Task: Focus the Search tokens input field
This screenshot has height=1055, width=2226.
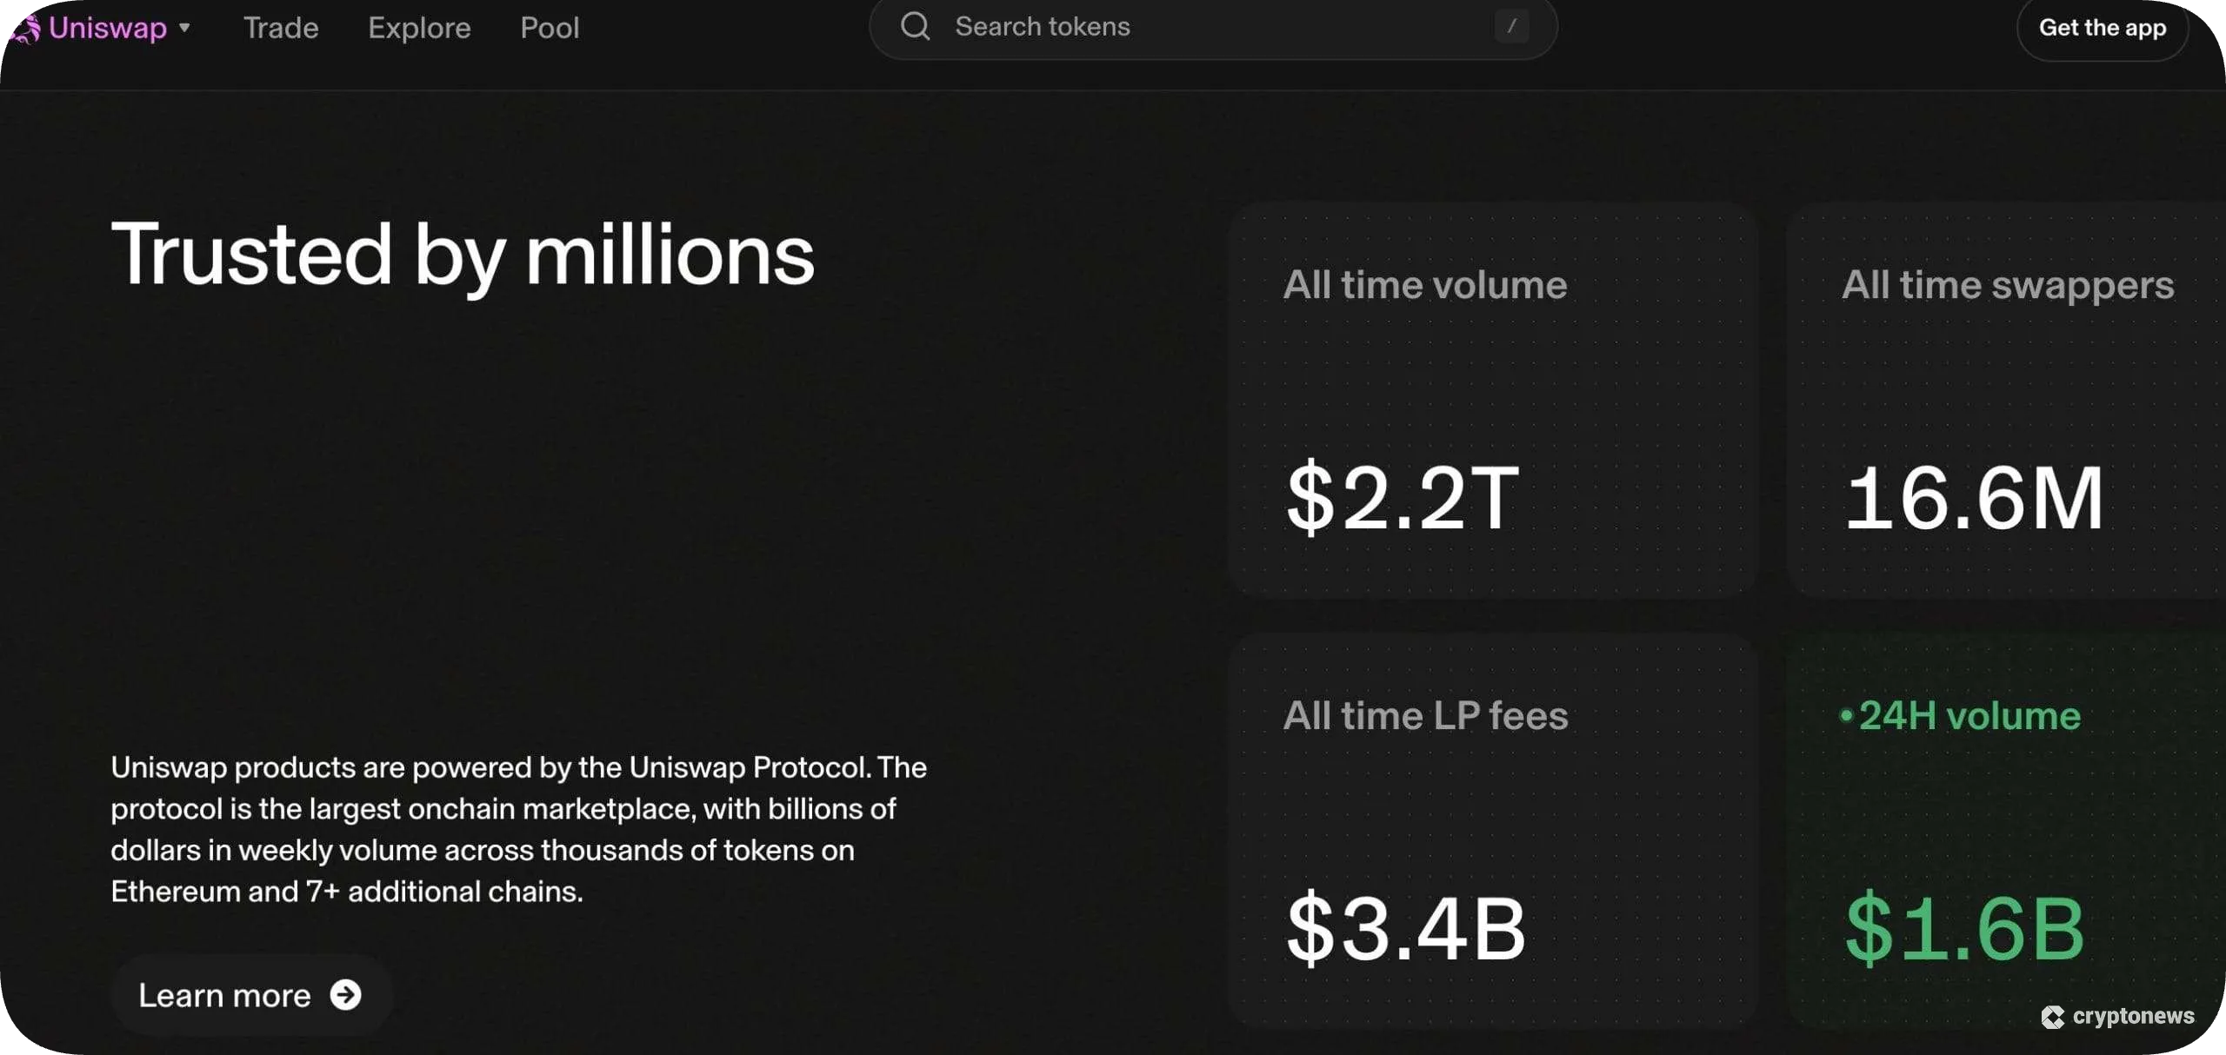Action: coord(1200,27)
